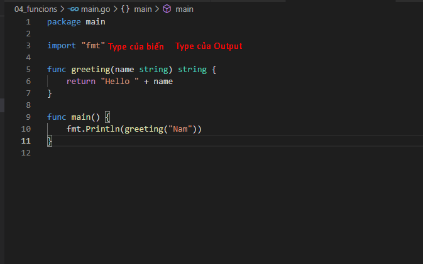Click line number 10 in gutter

[x=26, y=129]
